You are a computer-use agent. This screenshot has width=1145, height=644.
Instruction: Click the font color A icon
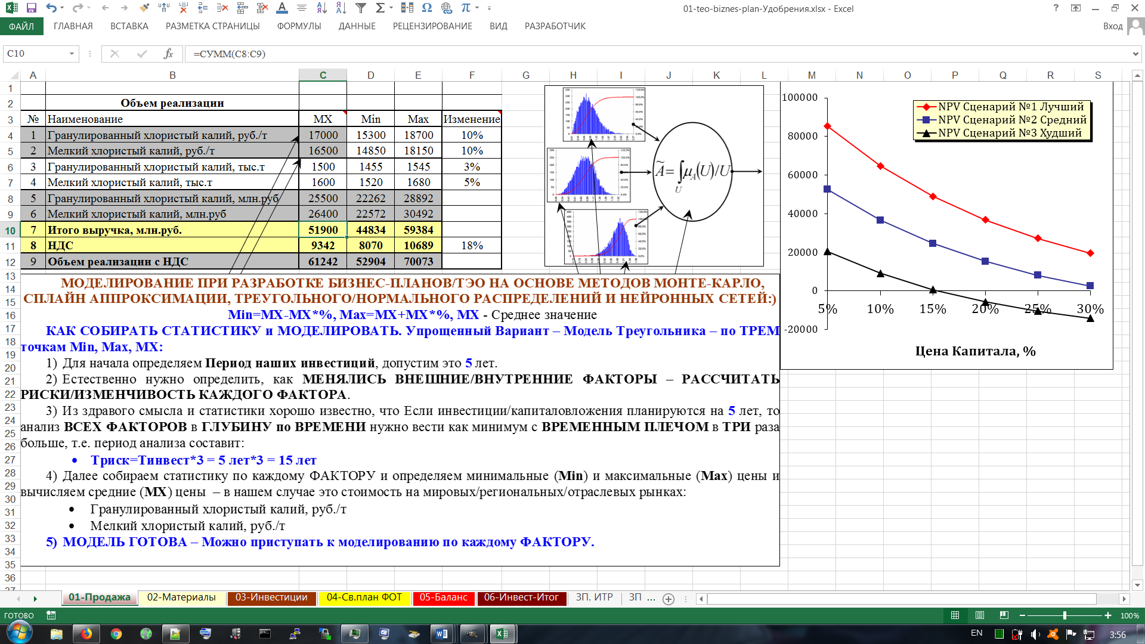click(x=282, y=8)
